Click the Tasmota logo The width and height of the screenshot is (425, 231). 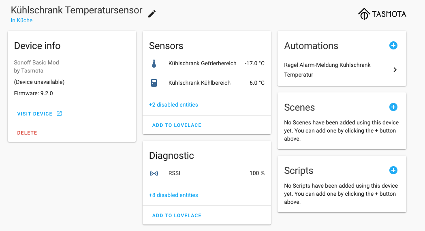(382, 14)
